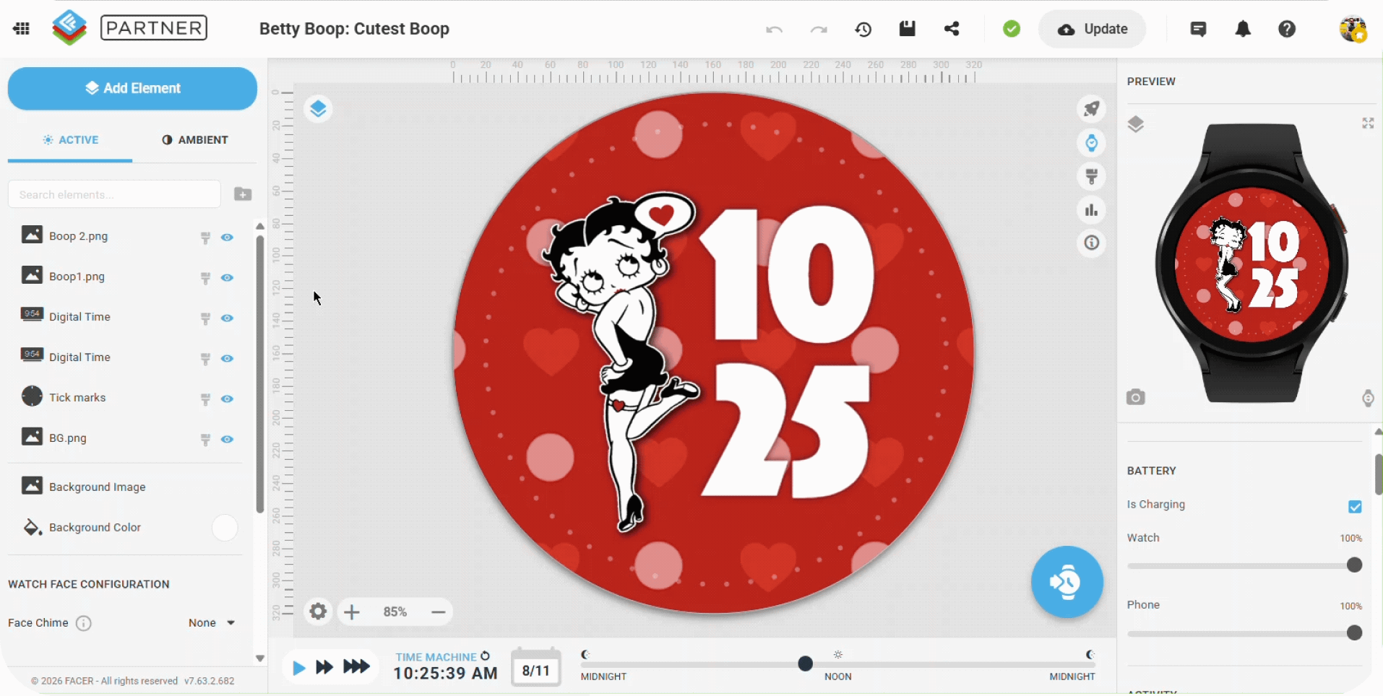Image resolution: width=1383 pixels, height=696 pixels.
Task: Select the ACTIVE tab
Action: 70,140
